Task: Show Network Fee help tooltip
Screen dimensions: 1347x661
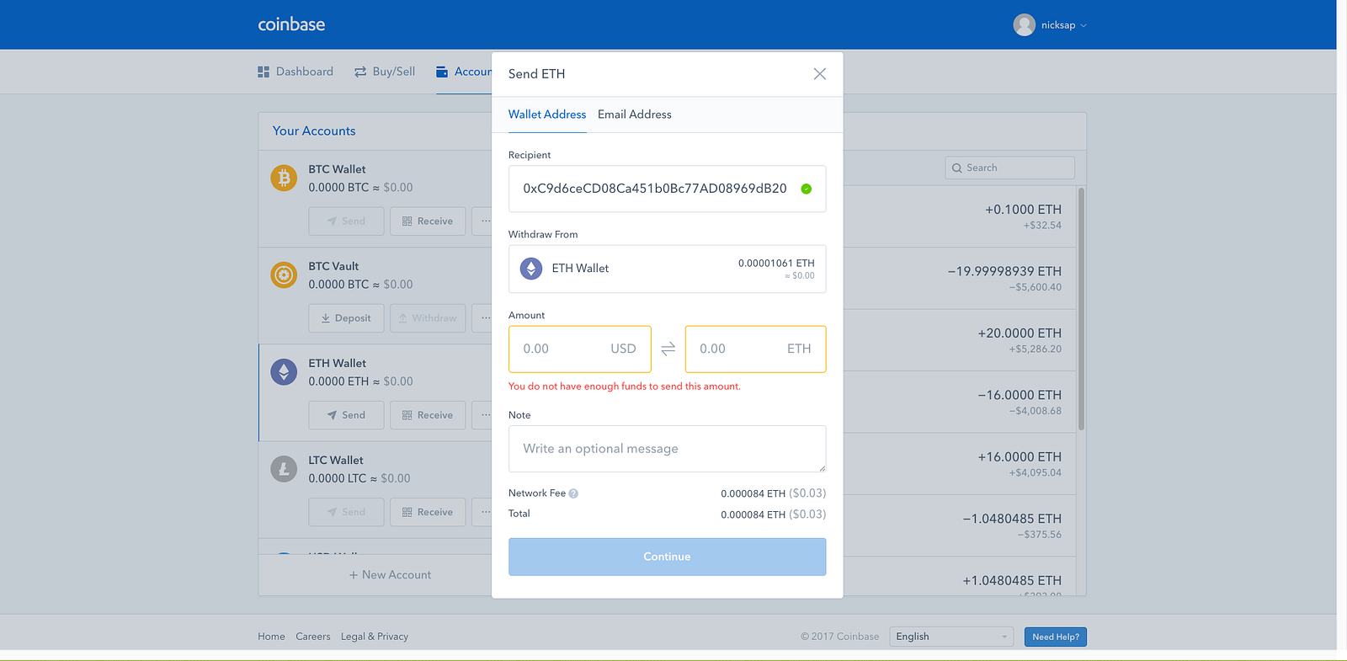Action: point(573,493)
